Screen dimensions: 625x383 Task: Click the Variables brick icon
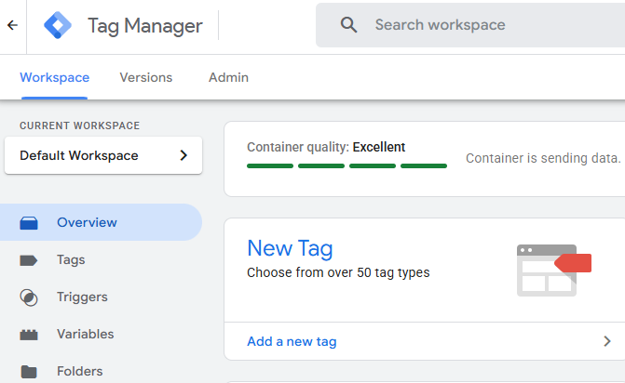[x=29, y=335]
